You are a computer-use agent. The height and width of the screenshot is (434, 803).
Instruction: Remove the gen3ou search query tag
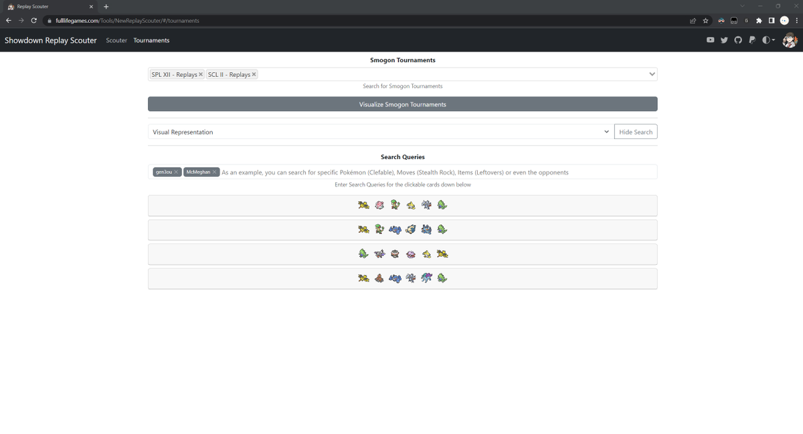pos(175,171)
